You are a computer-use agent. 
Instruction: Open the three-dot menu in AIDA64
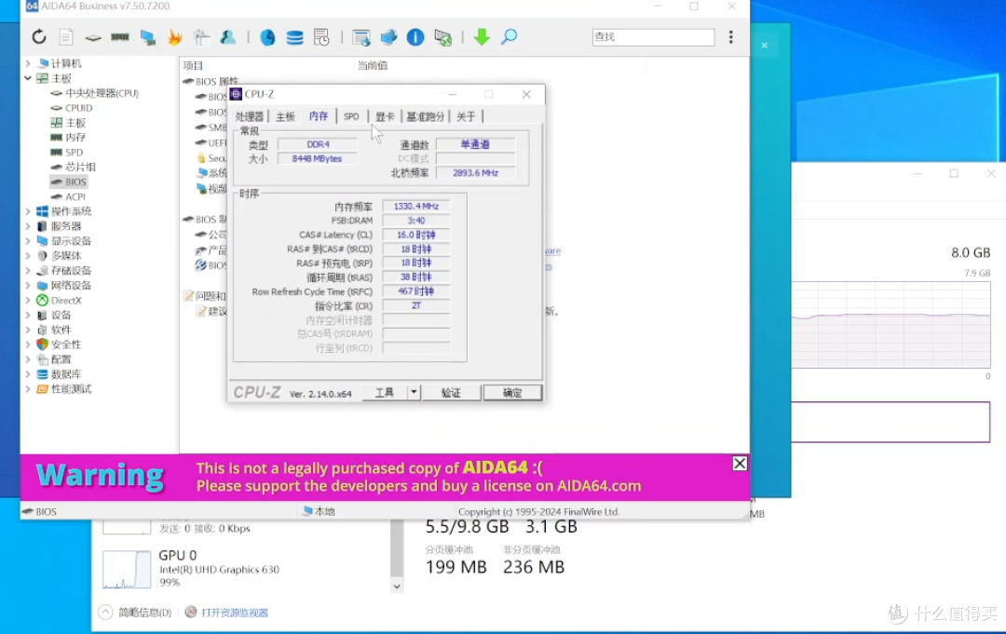731,37
